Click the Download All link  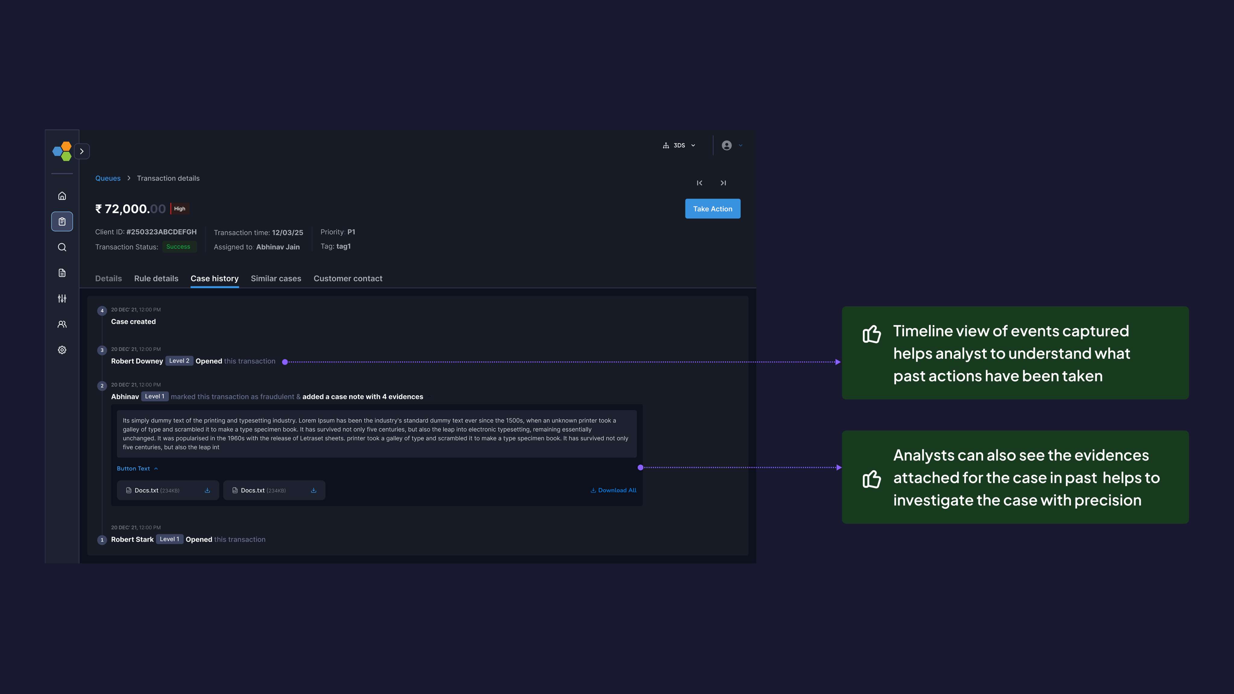point(613,490)
